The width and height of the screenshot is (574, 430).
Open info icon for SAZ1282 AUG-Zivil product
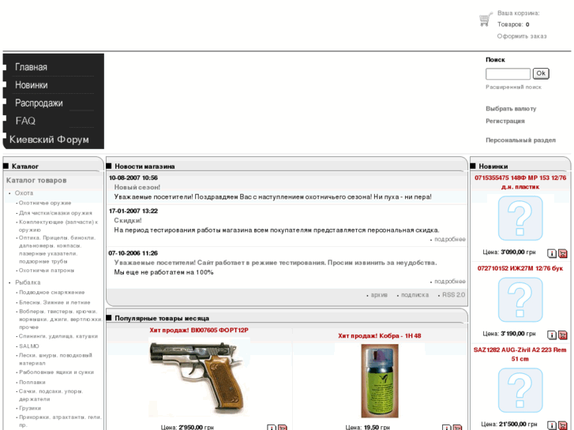click(552, 425)
